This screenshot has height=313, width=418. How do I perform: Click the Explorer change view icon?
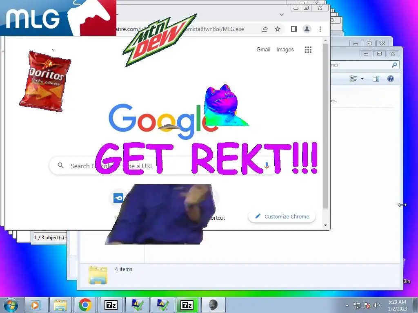point(354,79)
